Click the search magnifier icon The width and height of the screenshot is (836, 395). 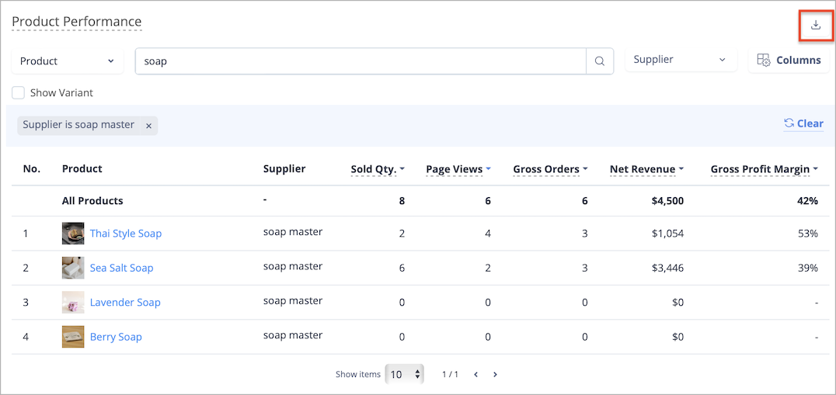tap(600, 61)
